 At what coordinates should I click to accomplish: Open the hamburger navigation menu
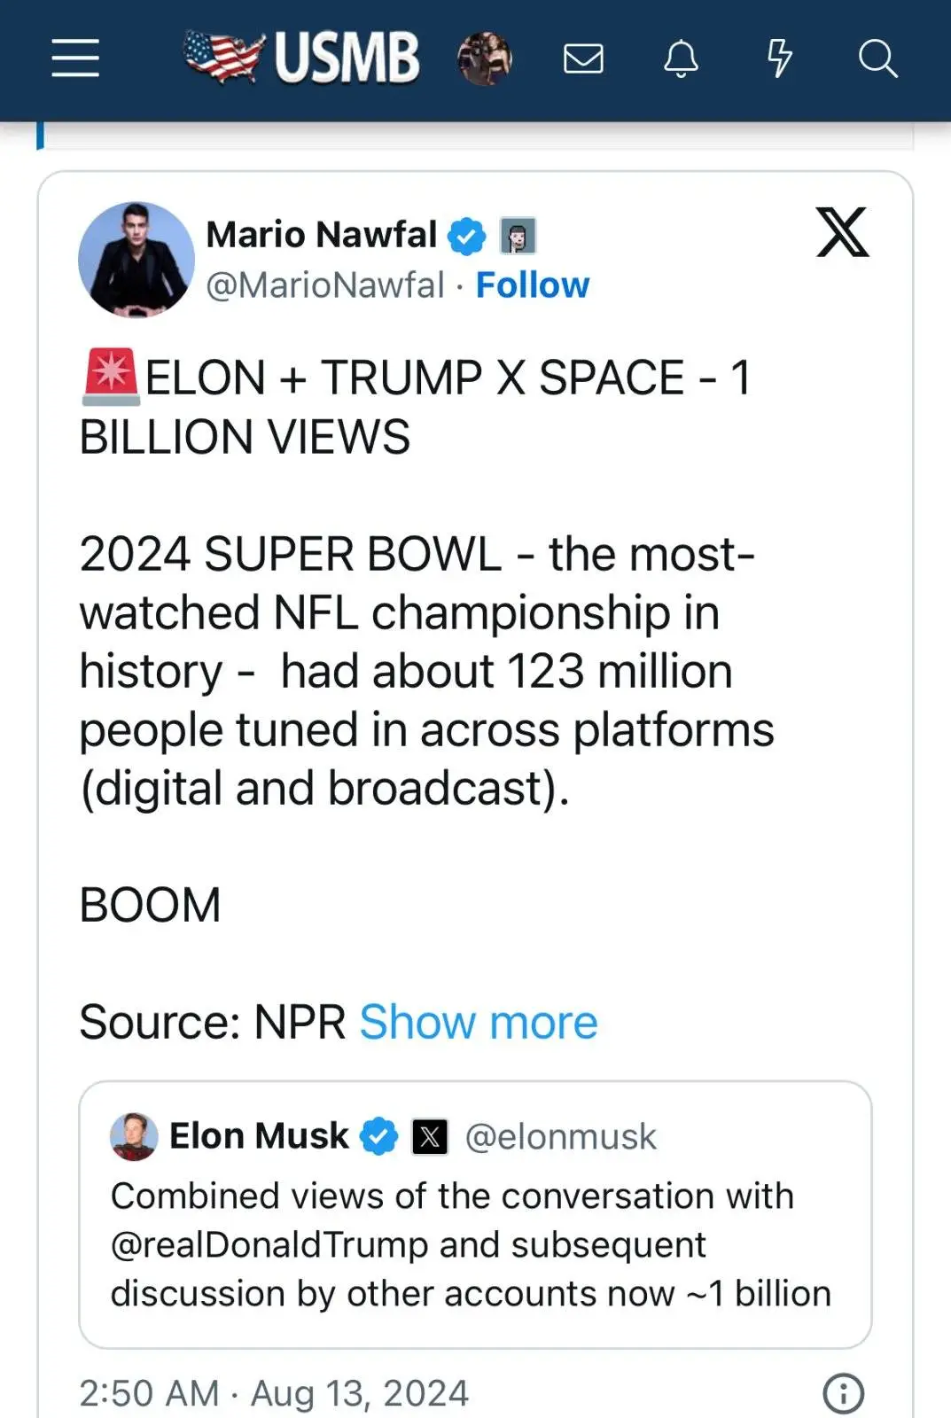(x=75, y=58)
